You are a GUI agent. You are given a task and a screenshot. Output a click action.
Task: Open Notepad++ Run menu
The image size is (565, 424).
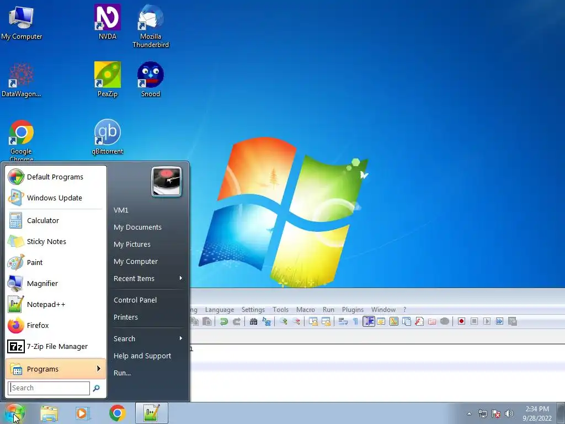pyautogui.click(x=328, y=310)
